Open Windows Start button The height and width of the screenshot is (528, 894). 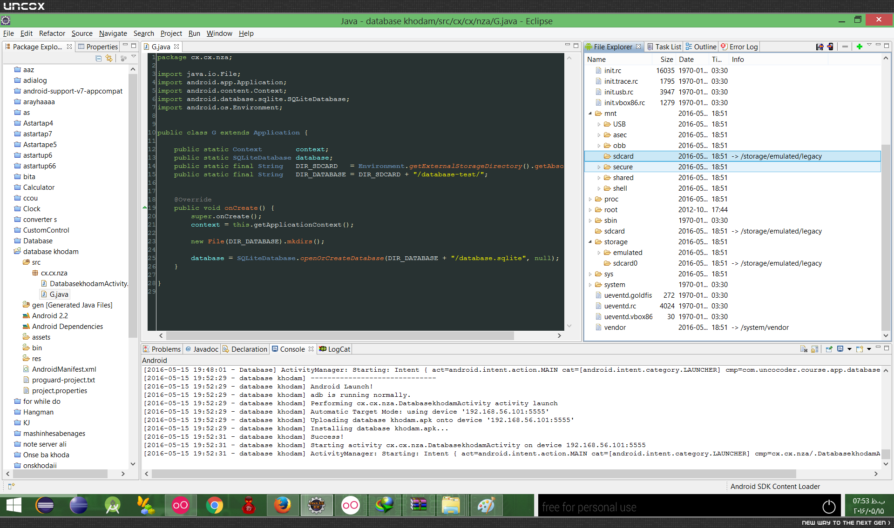click(x=14, y=505)
